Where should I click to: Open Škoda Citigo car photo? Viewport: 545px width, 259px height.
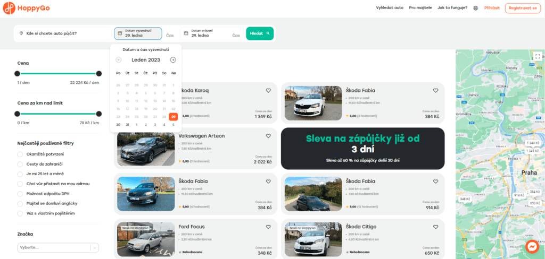tap(313, 239)
